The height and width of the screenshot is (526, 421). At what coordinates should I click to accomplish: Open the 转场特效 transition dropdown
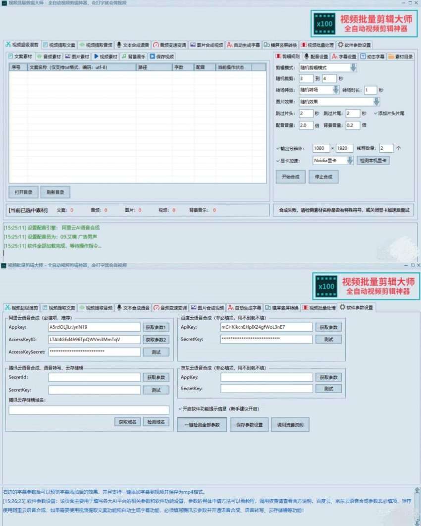coord(336,90)
